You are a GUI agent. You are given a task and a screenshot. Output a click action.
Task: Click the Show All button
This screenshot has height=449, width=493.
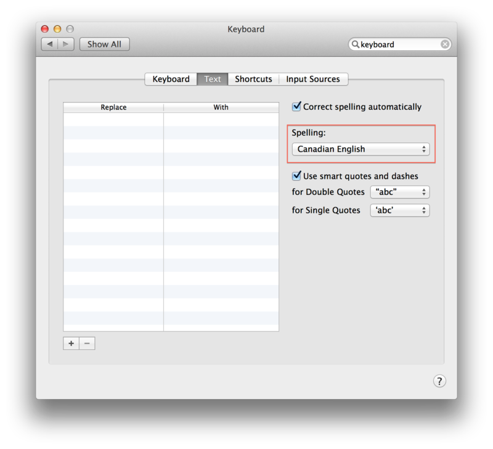coord(104,44)
